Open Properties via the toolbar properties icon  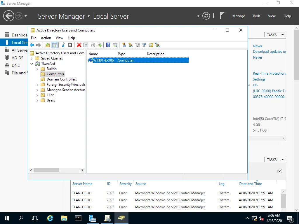86,45
